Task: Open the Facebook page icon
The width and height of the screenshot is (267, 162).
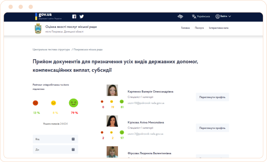Action: coord(74,17)
